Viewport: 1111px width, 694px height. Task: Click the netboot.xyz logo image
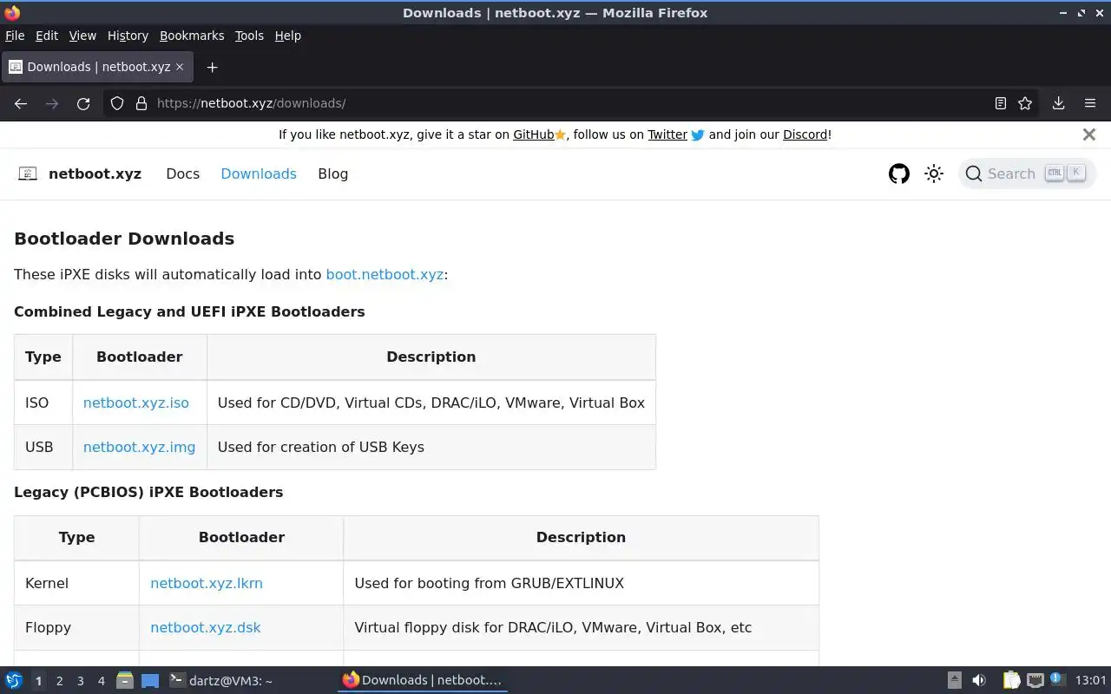point(28,173)
